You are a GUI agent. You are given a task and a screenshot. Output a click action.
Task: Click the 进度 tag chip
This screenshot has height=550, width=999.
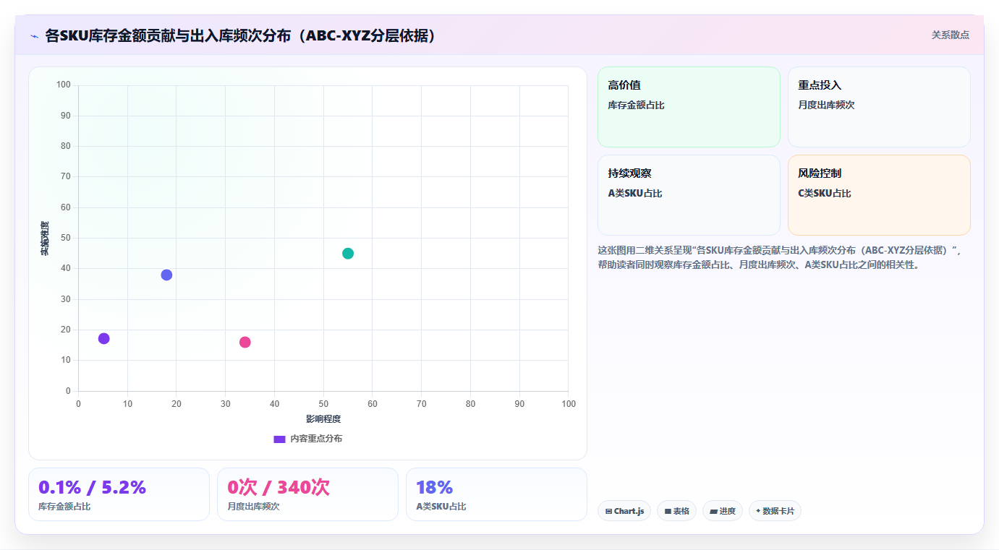pos(723,511)
